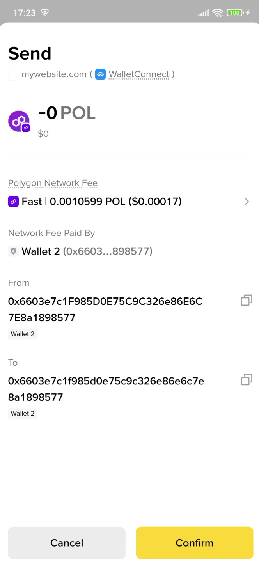The width and height of the screenshot is (259, 570).
Task: Cancel the send transaction
Action: 66,543
